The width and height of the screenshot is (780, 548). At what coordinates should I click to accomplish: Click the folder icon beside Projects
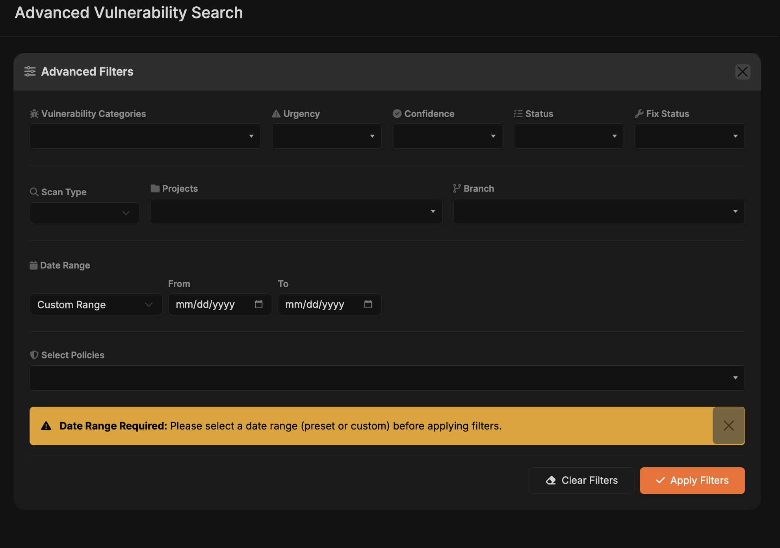(154, 188)
